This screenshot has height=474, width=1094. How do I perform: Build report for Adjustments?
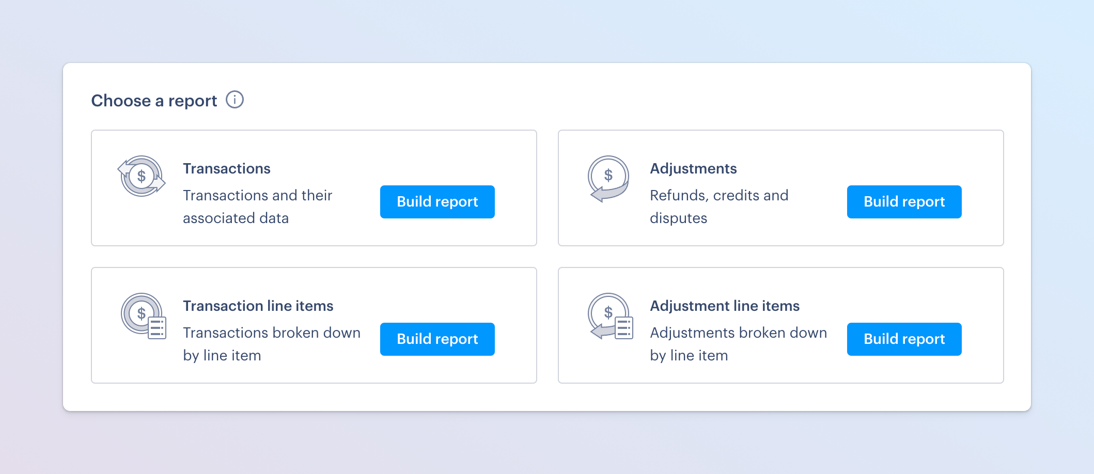click(904, 202)
